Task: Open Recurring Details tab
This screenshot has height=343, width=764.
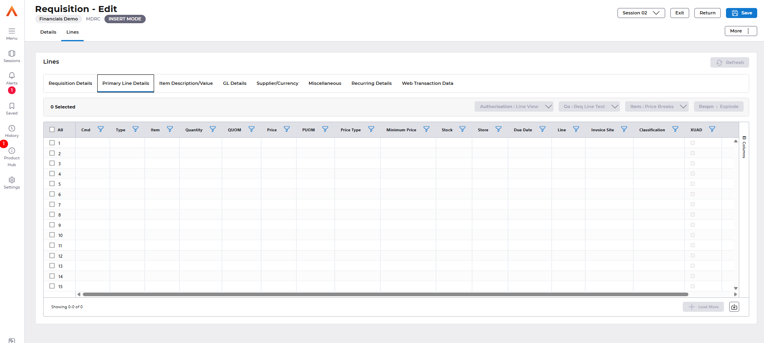Action: [372, 83]
